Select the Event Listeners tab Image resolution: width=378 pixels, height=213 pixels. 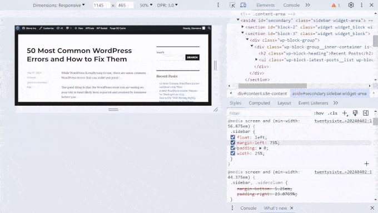pyautogui.click(x=313, y=103)
